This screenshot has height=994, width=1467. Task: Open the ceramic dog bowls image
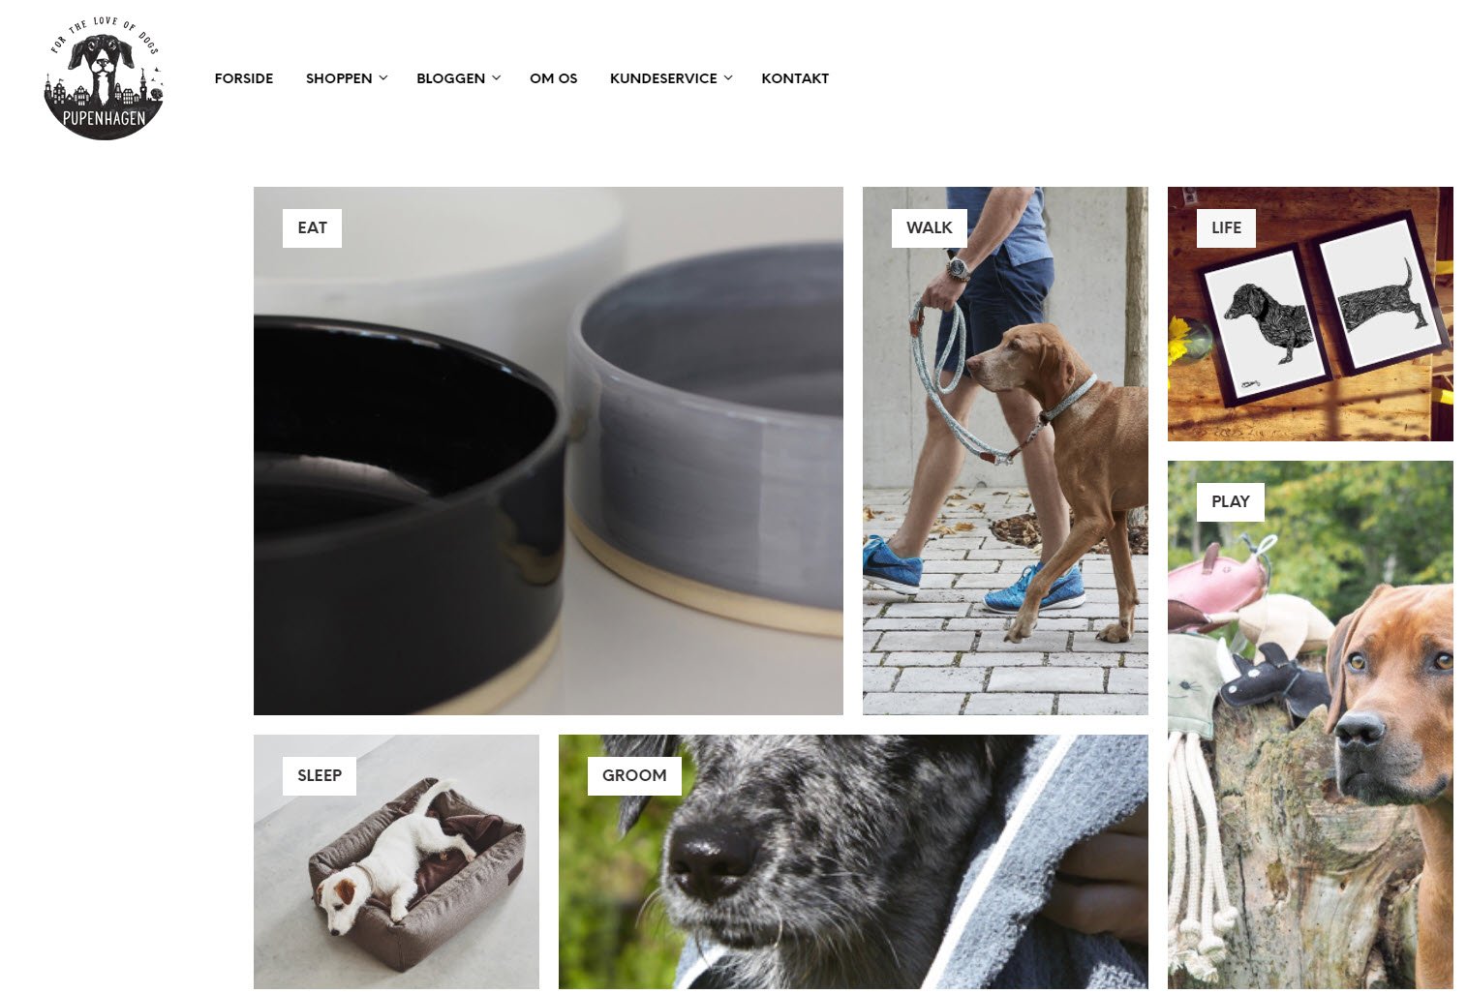(548, 451)
